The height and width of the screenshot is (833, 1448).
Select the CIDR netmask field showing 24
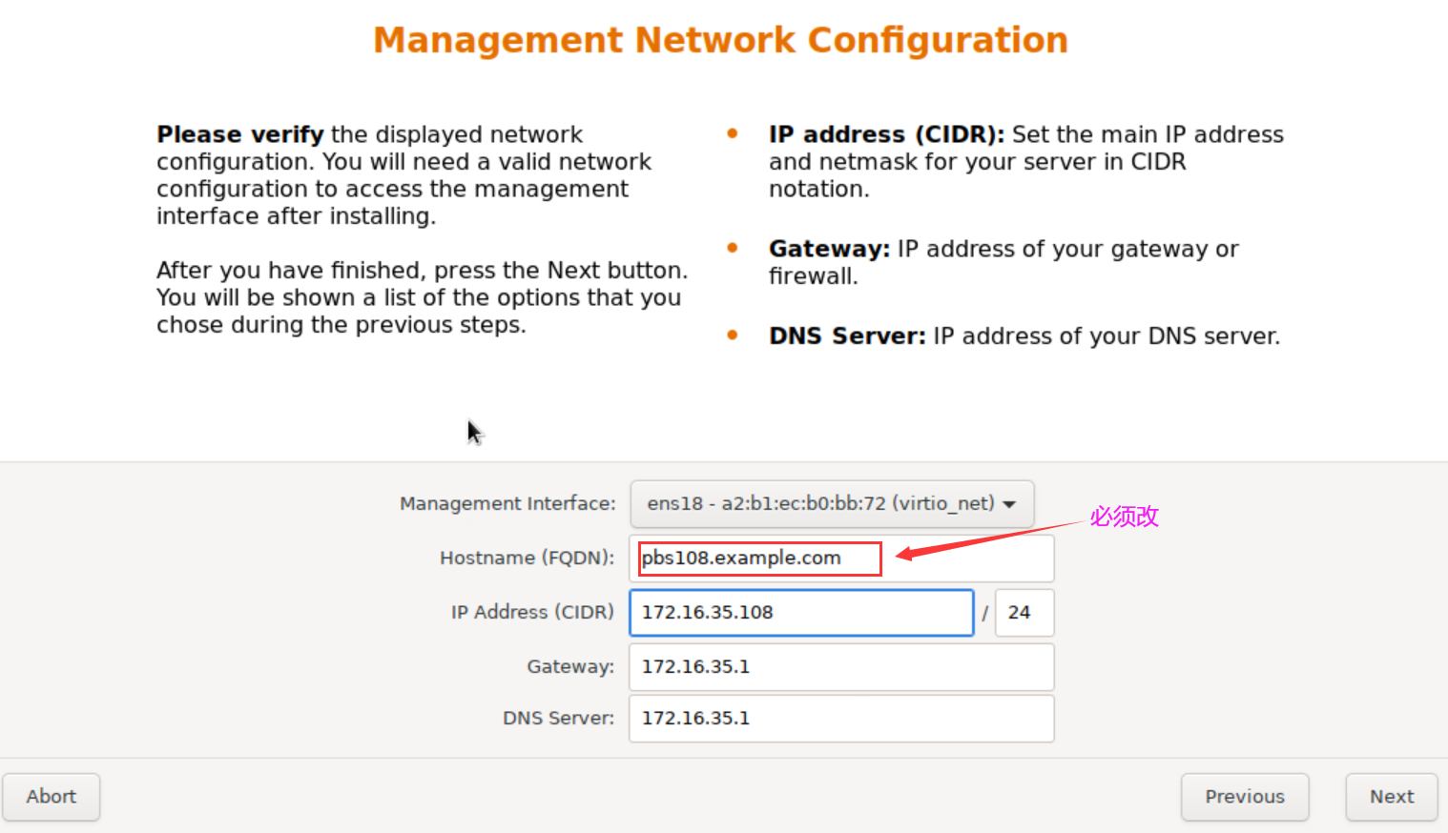(1024, 612)
